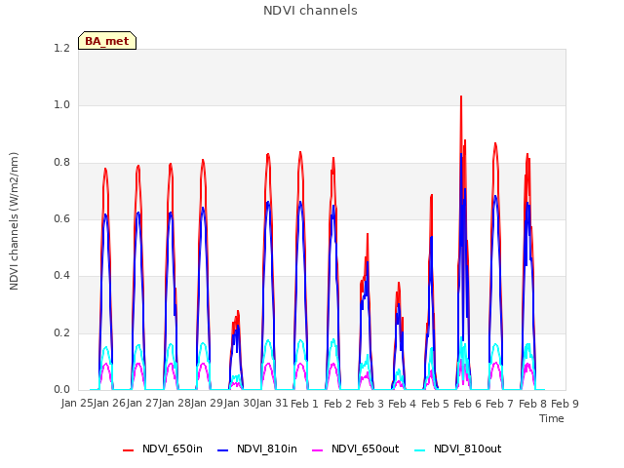Click the Feb 2 x-axis tick label
The height and width of the screenshot is (468, 624).
(x=337, y=404)
